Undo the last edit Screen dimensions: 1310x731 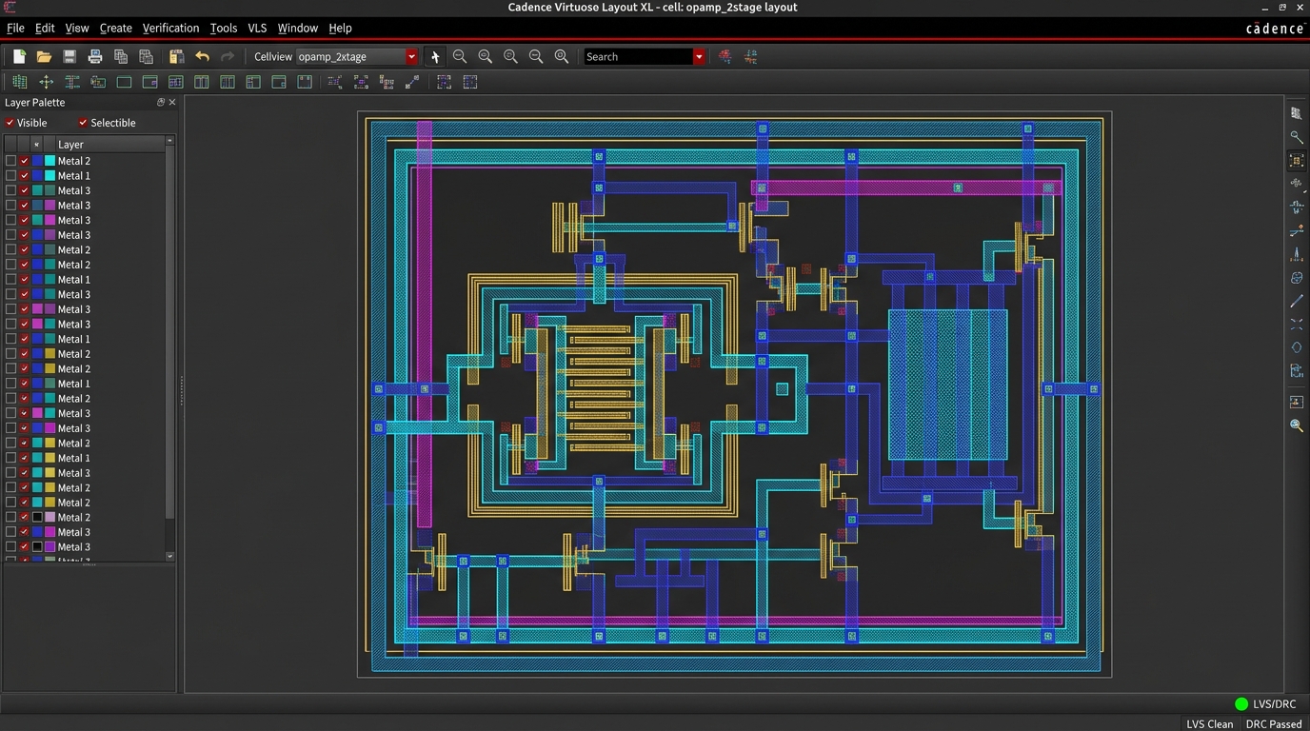pos(202,57)
